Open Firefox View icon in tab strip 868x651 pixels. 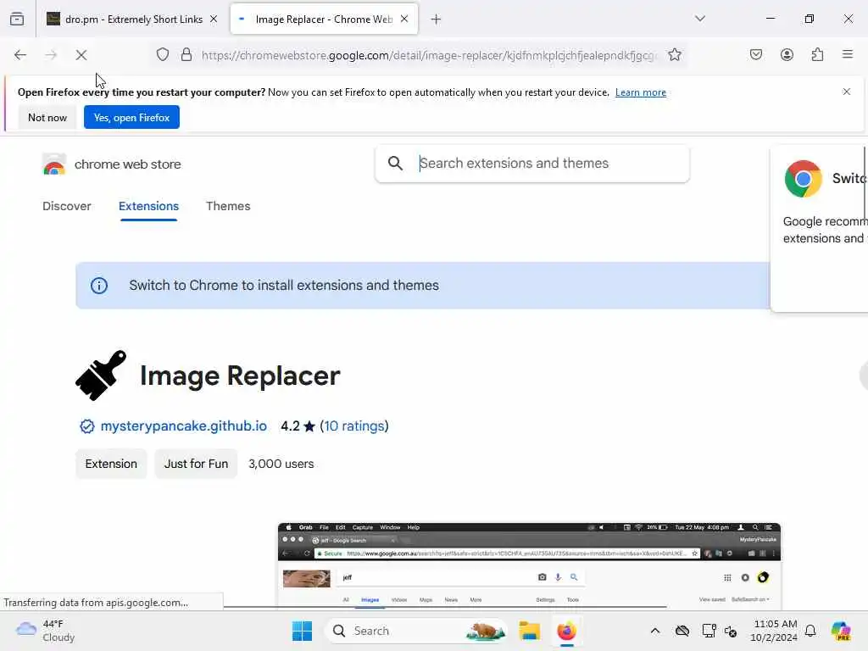[17, 19]
